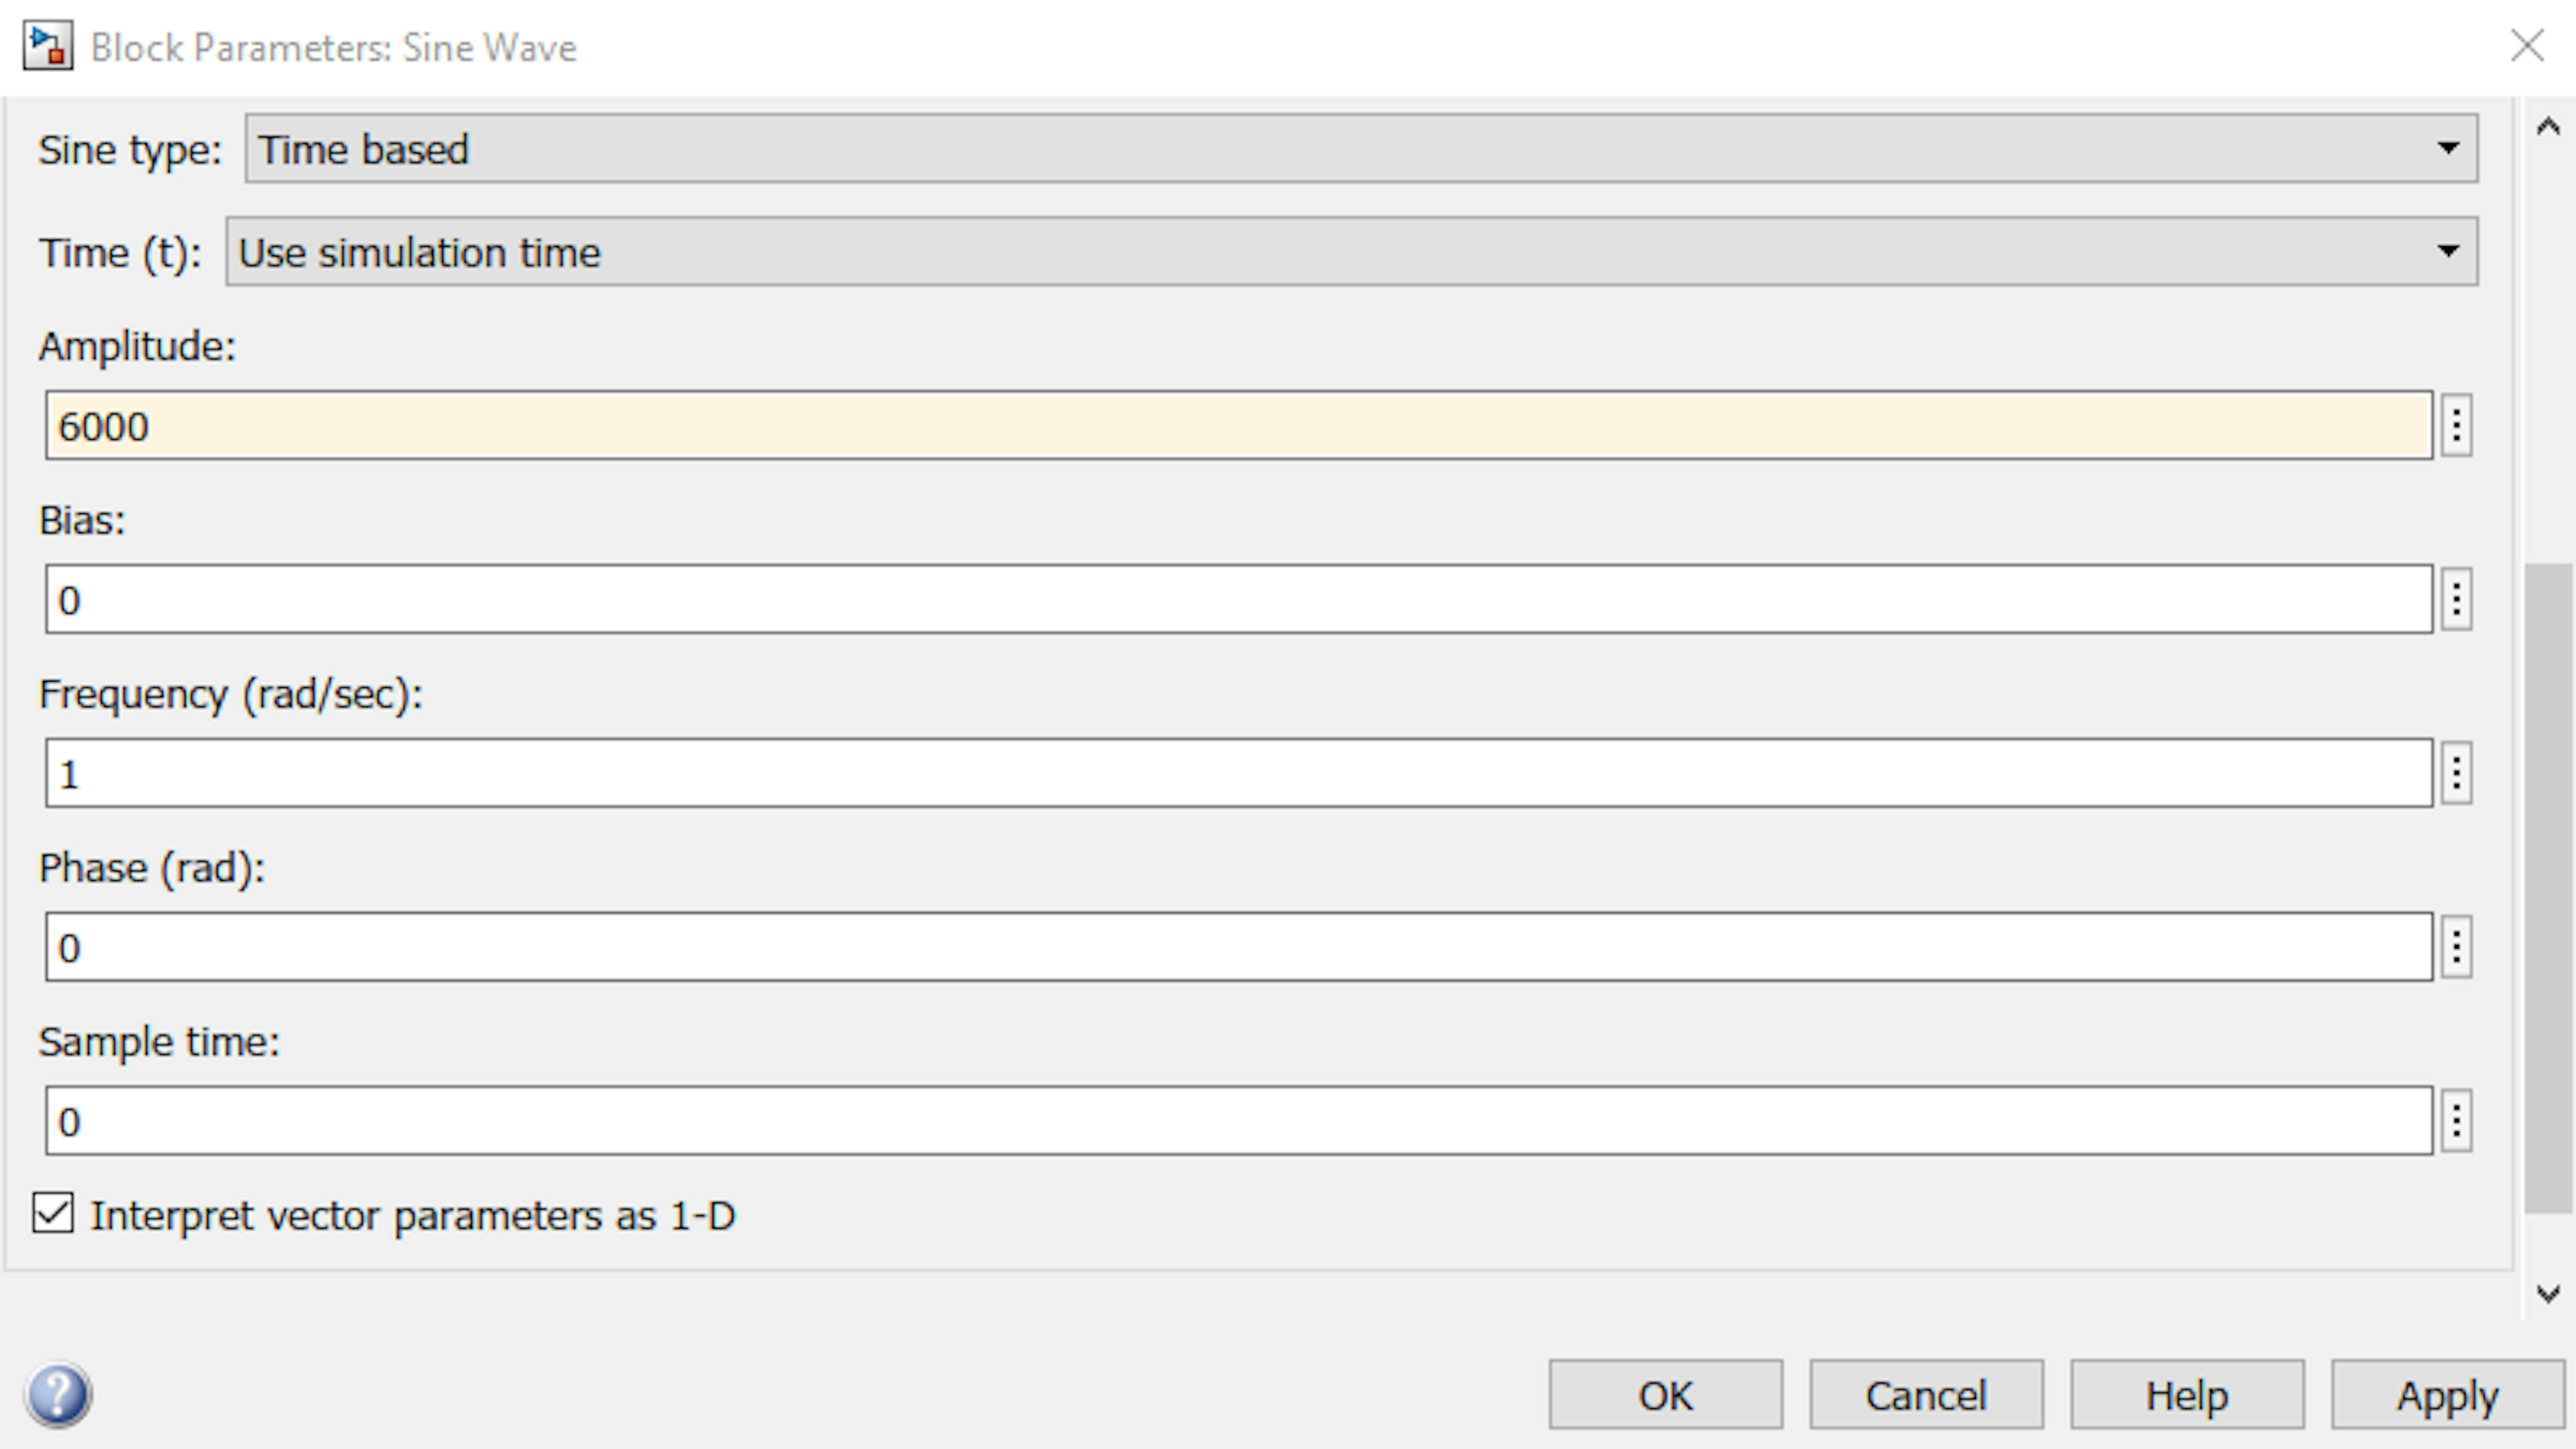This screenshot has width=2576, height=1449.
Task: Click the blue help question mark icon
Action: [x=59, y=1394]
